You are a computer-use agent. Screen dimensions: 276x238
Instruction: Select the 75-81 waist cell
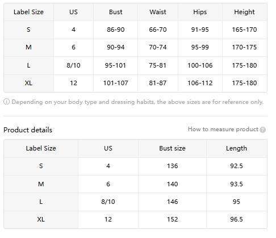tap(158, 65)
